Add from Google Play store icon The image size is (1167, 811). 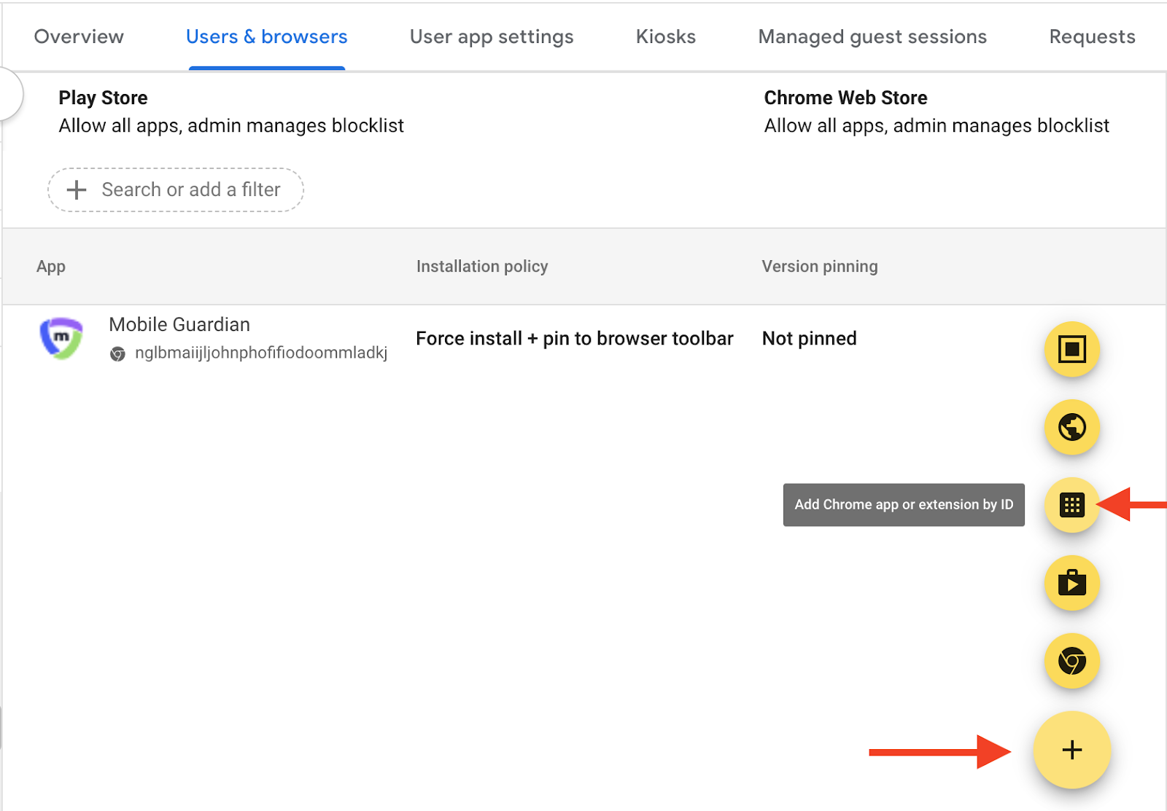[1071, 583]
